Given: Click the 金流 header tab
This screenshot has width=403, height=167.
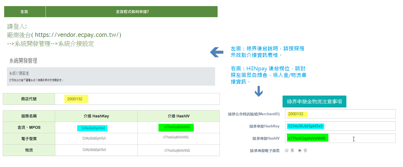Looking at the screenshot, I should [x=25, y=12].
